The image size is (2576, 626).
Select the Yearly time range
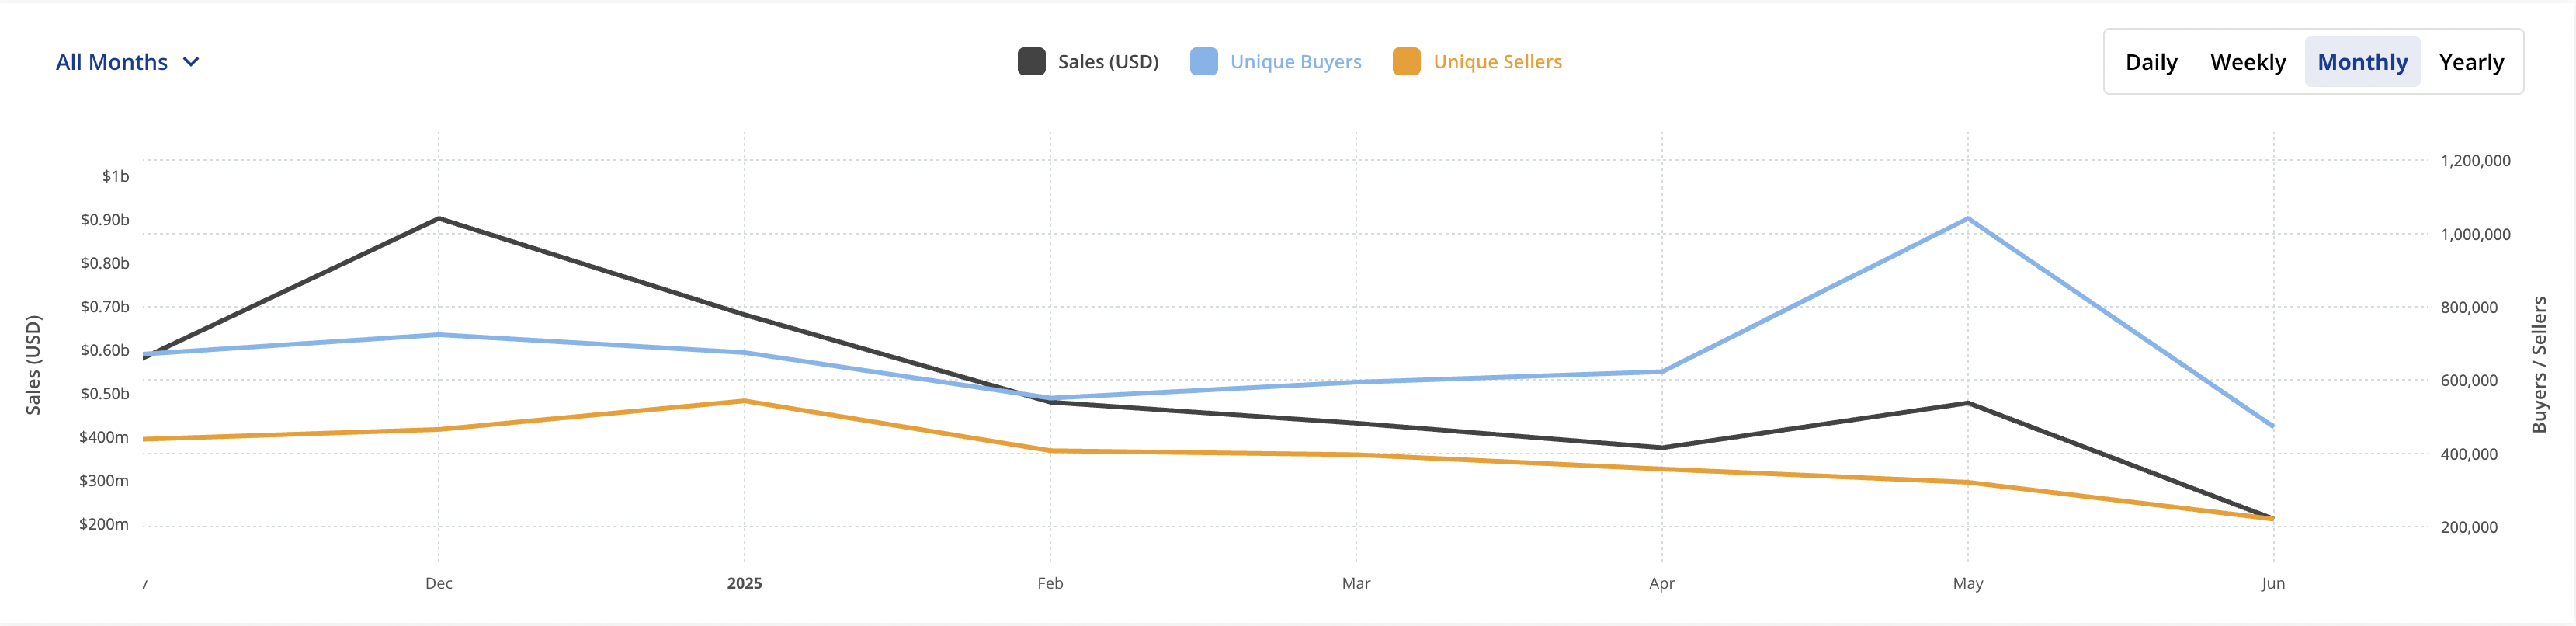tap(2472, 61)
